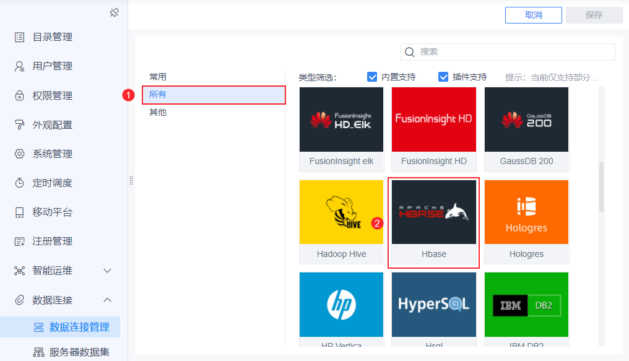Viewport: 629px width, 361px height.
Task: Select the FusionInsight HD red logo
Action: pyautogui.click(x=433, y=120)
